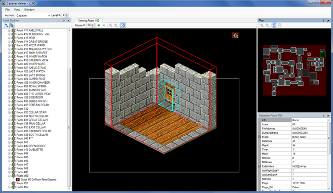Image resolution: width=333 pixels, height=193 pixels.
Task: Collapse the Room #50 tree node
Action: pyautogui.click(x=9, y=176)
